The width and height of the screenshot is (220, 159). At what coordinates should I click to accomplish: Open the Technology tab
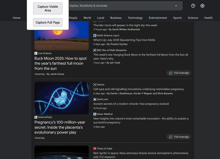[135, 18]
